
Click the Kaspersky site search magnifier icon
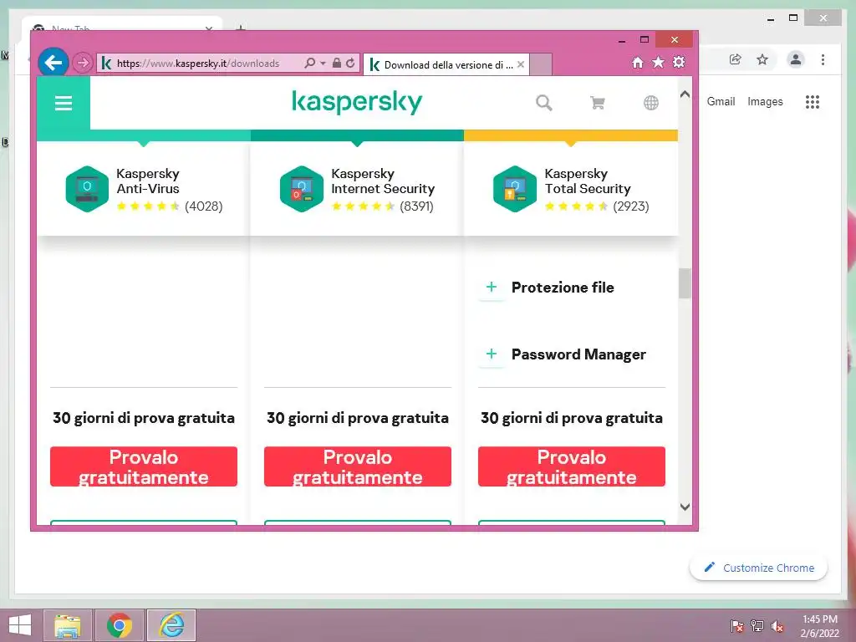tap(543, 103)
